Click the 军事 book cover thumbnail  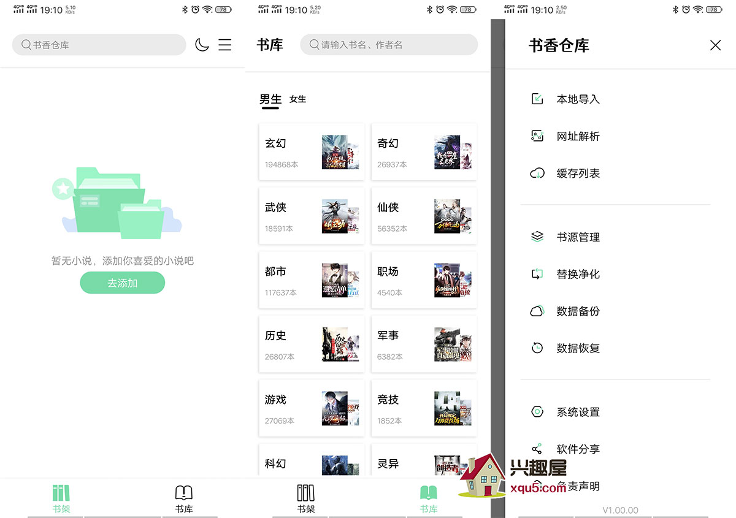click(x=453, y=345)
